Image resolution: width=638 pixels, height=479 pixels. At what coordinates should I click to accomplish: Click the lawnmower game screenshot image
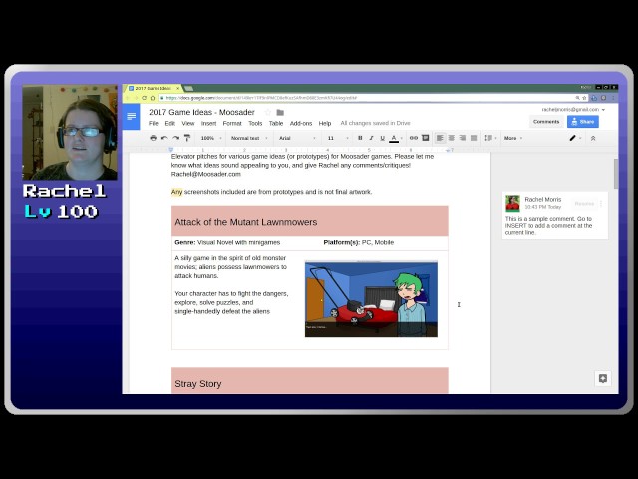click(371, 299)
